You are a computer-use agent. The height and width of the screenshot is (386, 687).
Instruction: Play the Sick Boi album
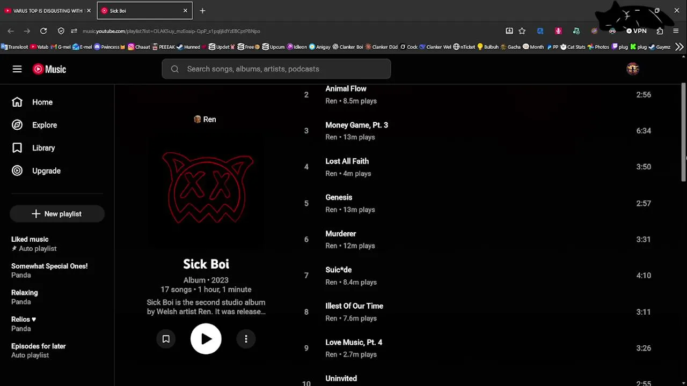(206, 339)
